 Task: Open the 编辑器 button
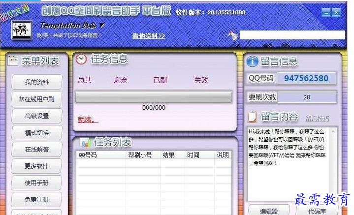point(269,211)
